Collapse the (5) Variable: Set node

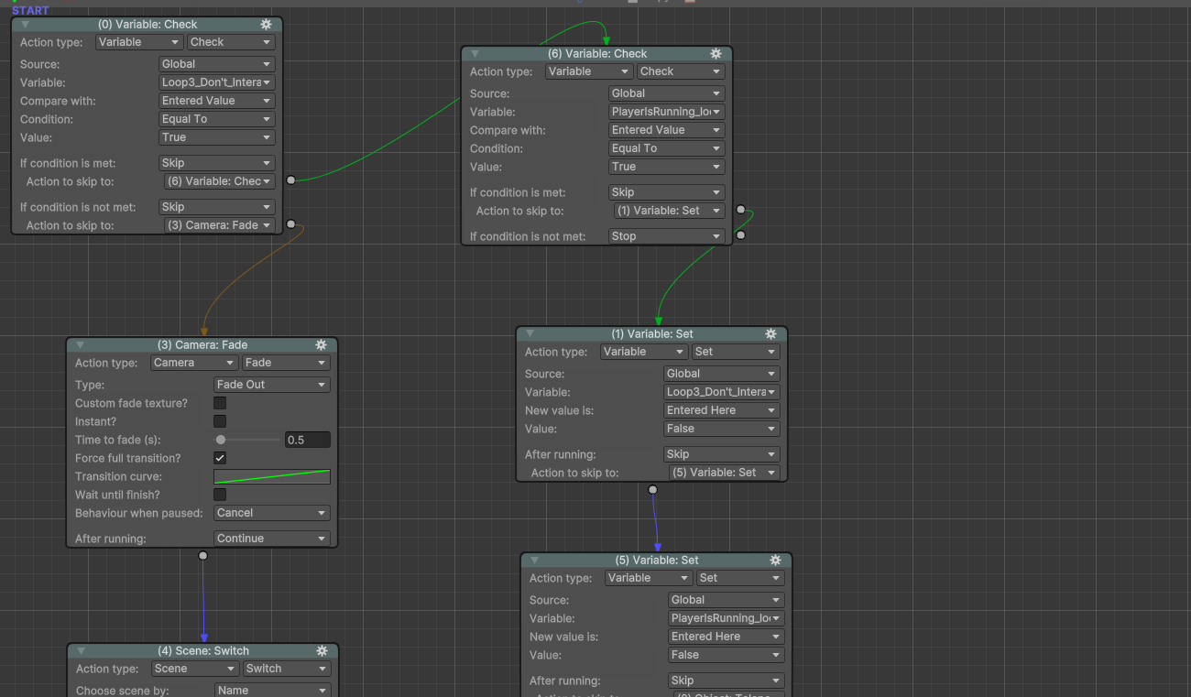pos(534,561)
